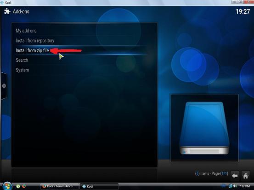Viewport: 254px width, 190px height.
Task: Click the green quick launch icon
Action: (18, 186)
